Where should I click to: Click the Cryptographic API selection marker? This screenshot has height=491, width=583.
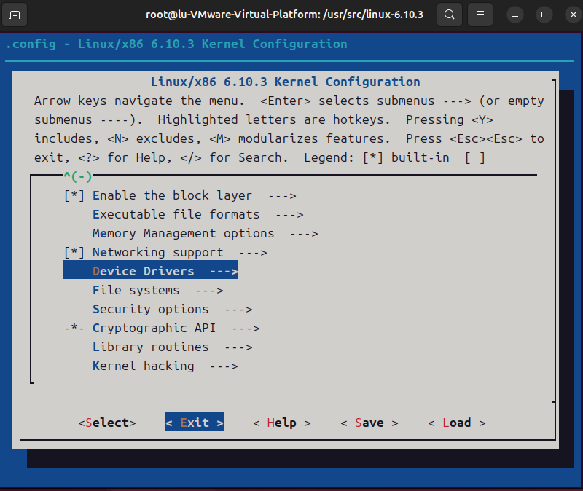[x=74, y=328]
